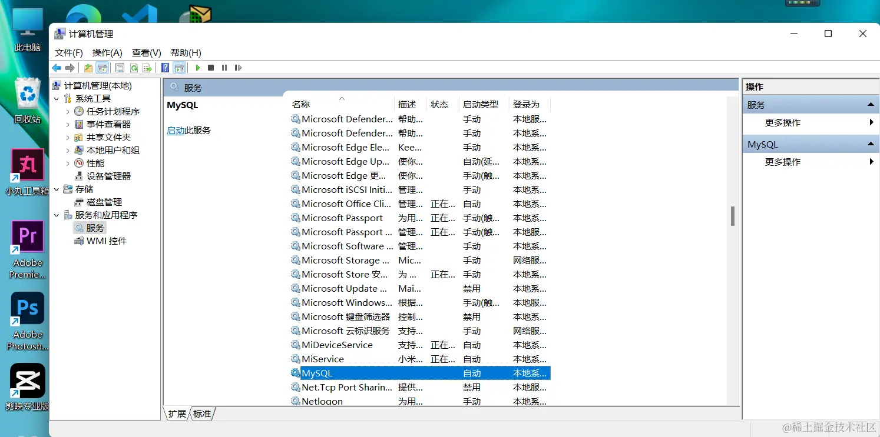Go back with the blue arrow toolbar icon
Screen dimensions: 880x437
coord(57,68)
